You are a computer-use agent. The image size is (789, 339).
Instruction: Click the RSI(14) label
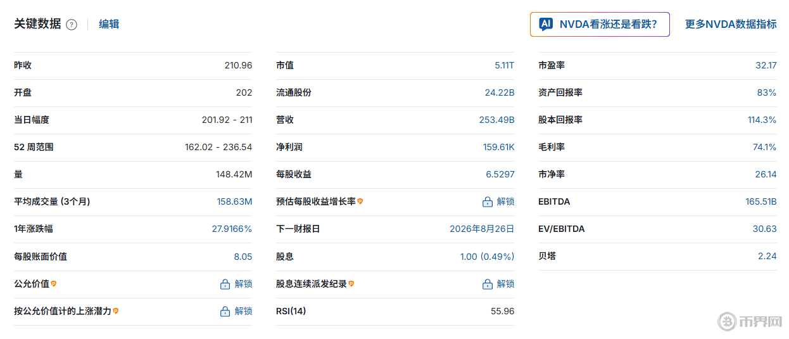point(291,311)
